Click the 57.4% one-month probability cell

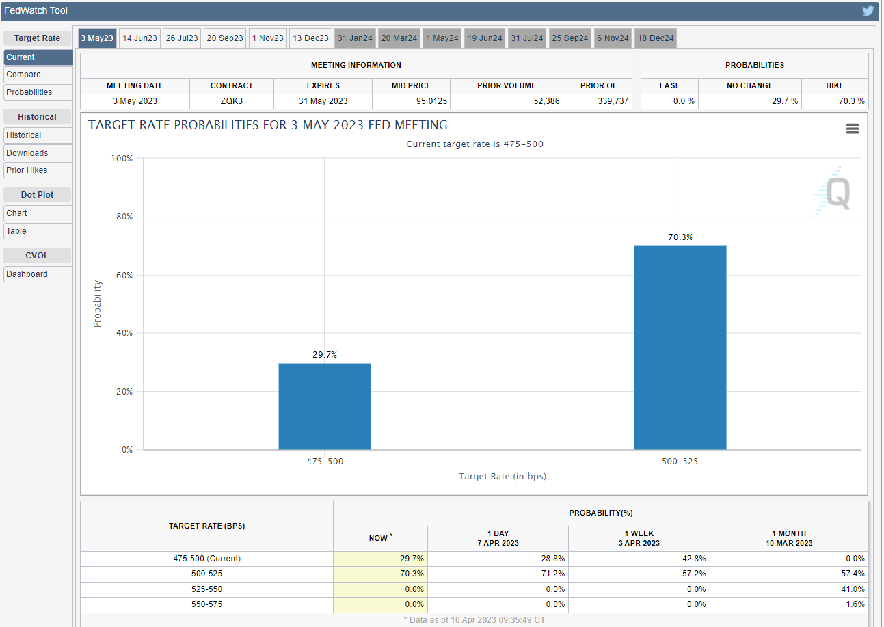(789, 574)
